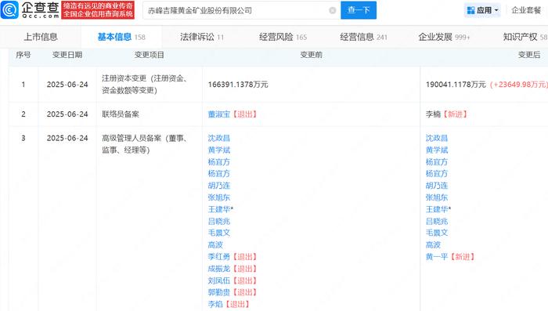The image size is (548, 311).
Task: Click the 变更项目 column header
Action: click(150, 55)
